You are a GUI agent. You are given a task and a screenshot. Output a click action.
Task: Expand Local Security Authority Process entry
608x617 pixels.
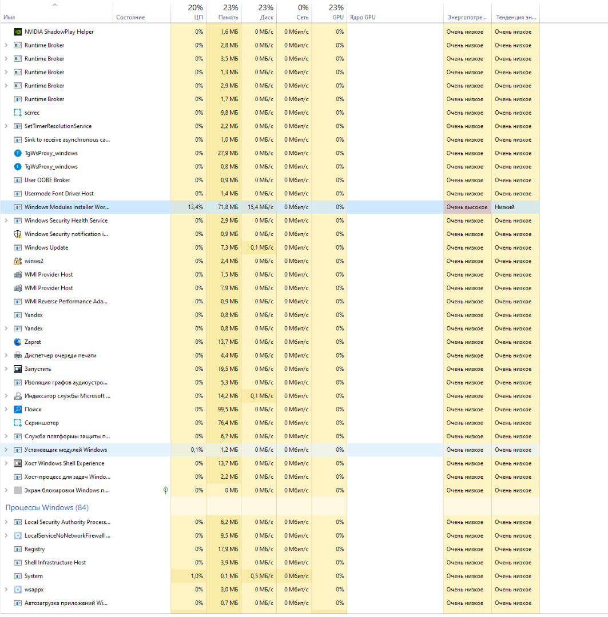[x=6, y=522]
